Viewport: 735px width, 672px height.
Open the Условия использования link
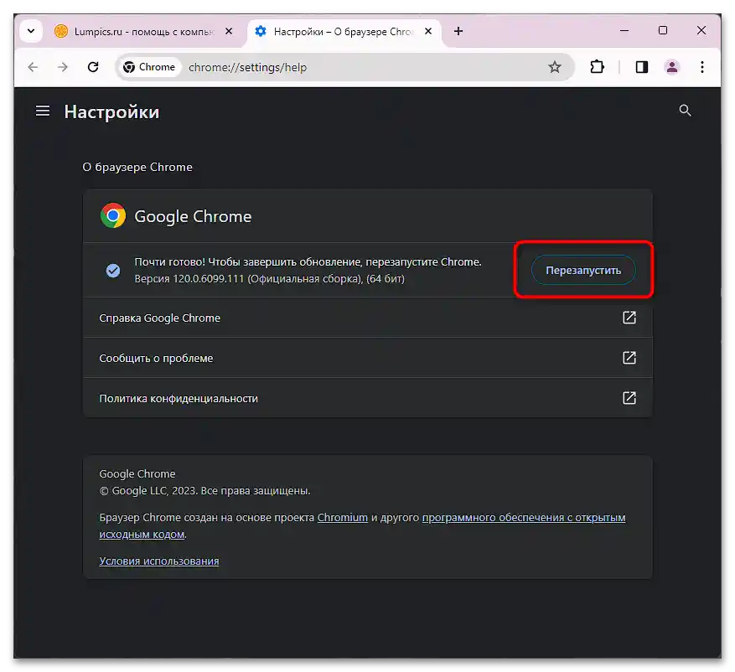pos(159,561)
